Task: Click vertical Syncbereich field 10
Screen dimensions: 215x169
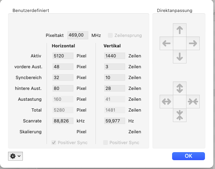Action: pyautogui.click(x=115, y=77)
